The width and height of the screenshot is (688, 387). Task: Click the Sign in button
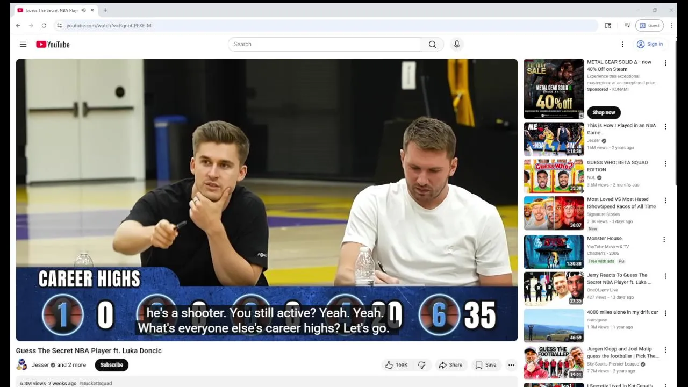pyautogui.click(x=650, y=44)
